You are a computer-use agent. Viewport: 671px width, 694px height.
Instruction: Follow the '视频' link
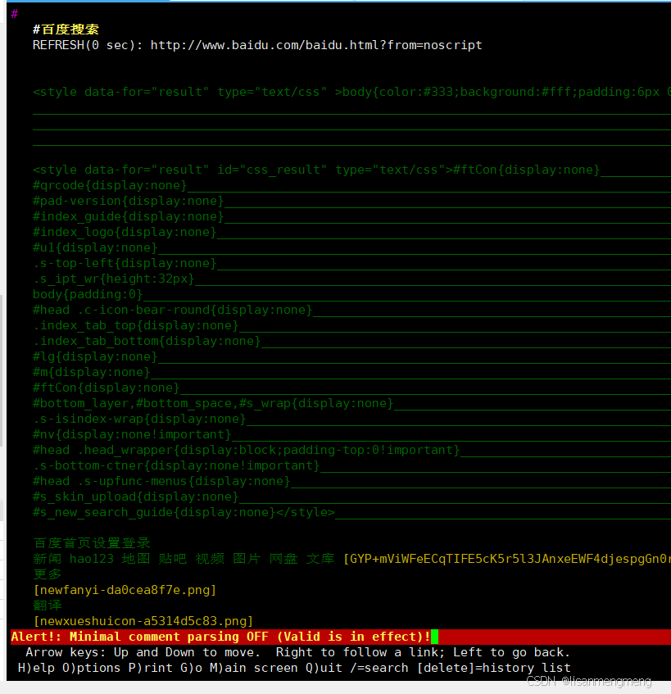point(210,559)
